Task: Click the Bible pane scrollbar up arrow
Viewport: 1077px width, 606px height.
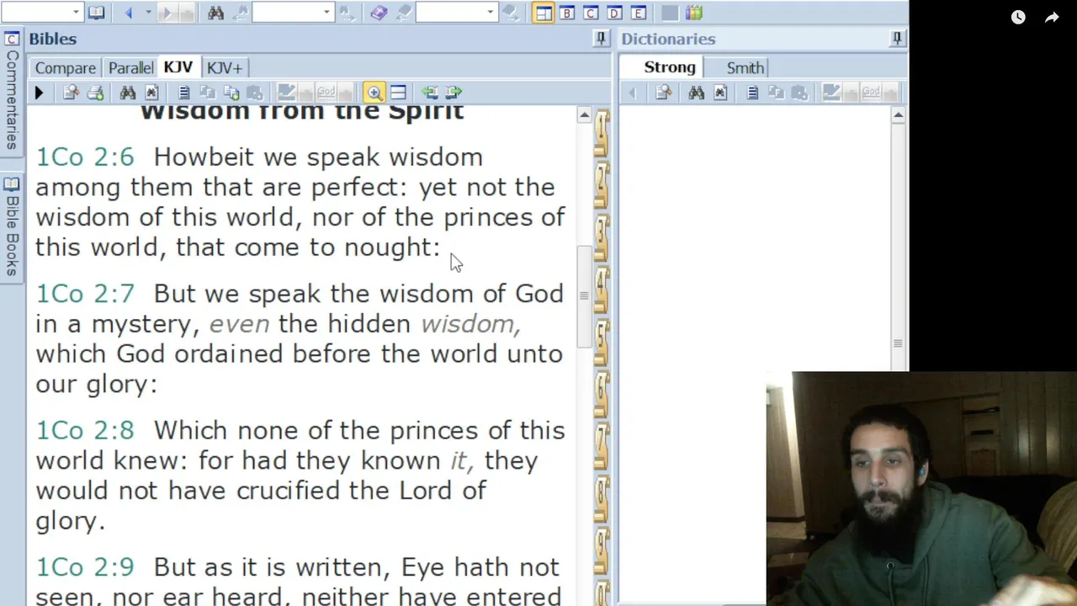Action: (584, 115)
